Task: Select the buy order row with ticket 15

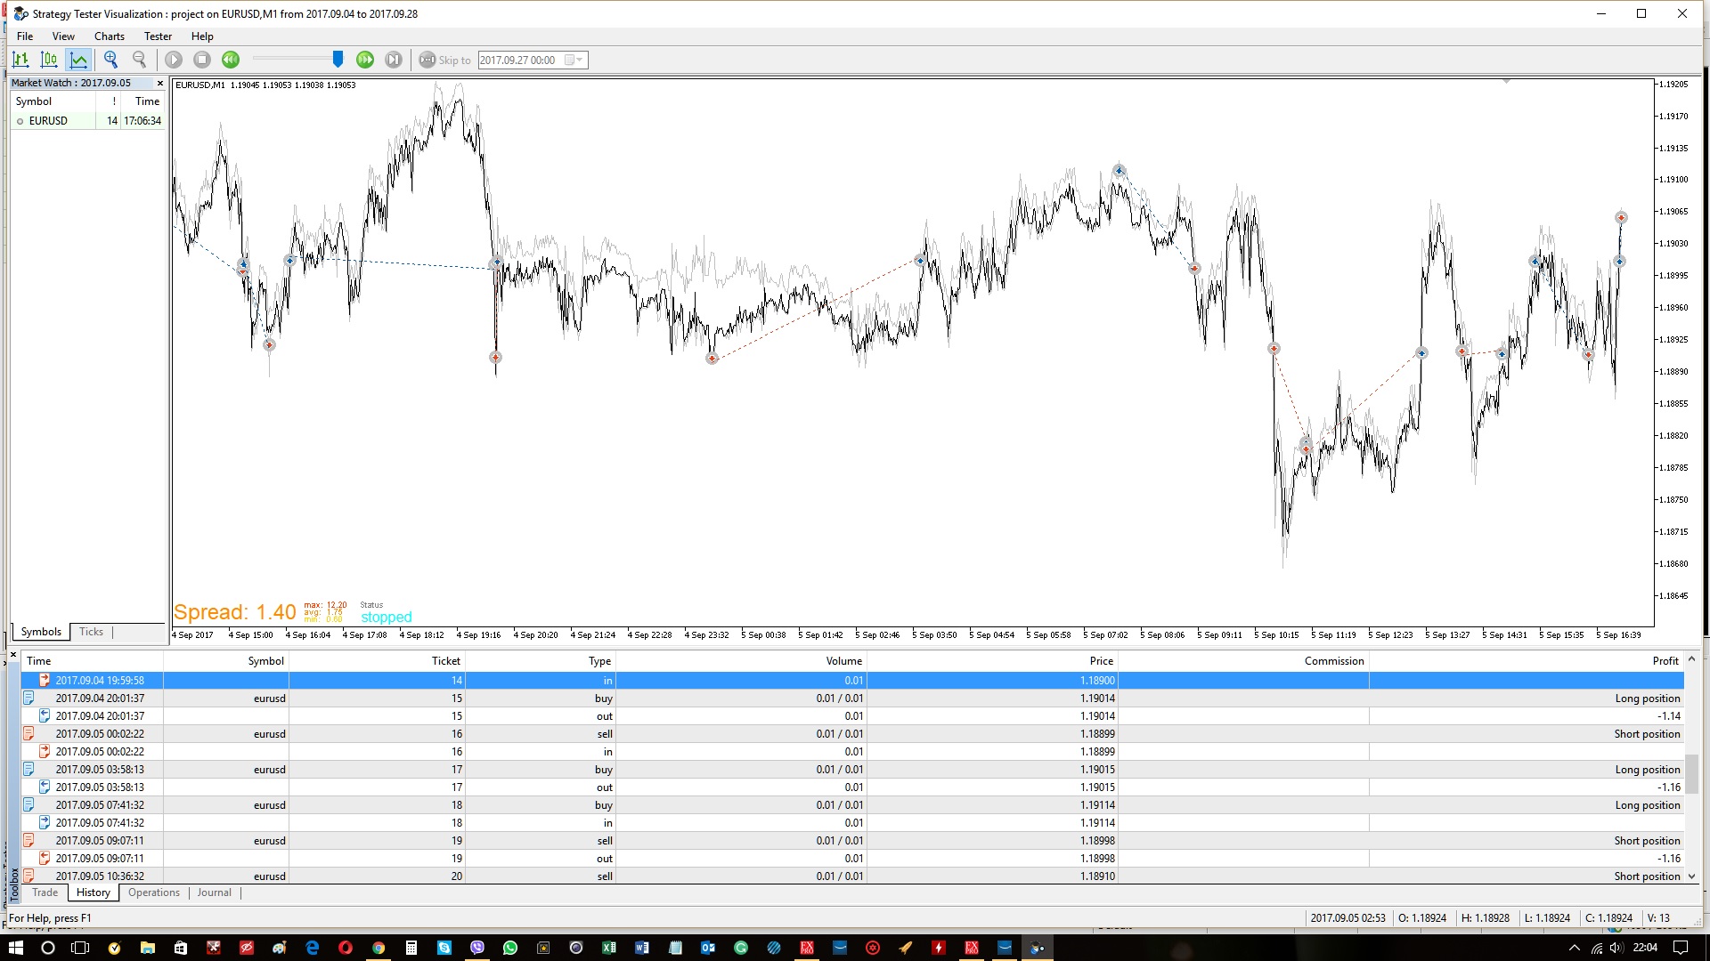Action: [852, 699]
